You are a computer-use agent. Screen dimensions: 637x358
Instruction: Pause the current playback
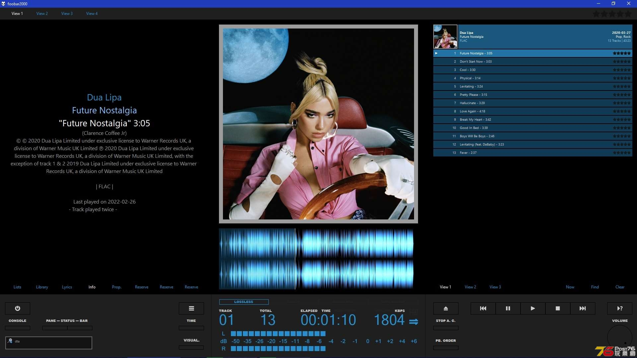[x=508, y=308]
